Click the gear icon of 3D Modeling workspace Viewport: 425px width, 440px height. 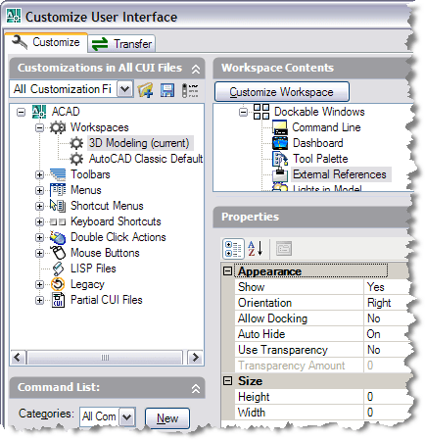point(76,143)
